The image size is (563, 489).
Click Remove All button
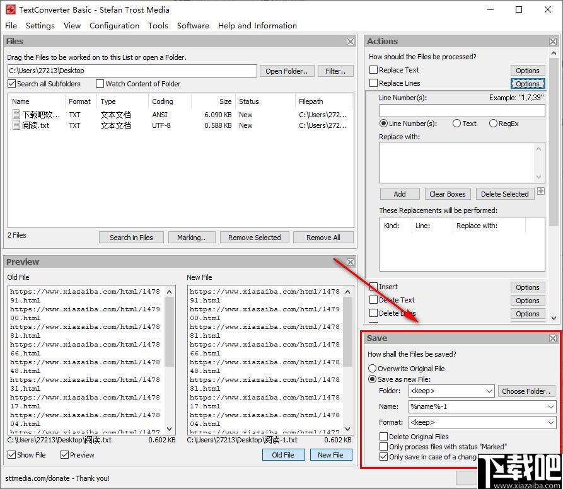point(323,238)
